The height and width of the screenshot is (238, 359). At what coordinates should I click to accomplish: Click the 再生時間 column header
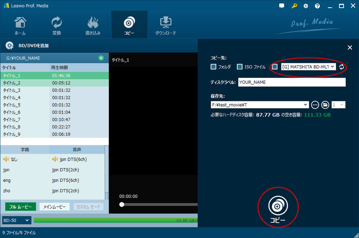[x=79, y=67]
